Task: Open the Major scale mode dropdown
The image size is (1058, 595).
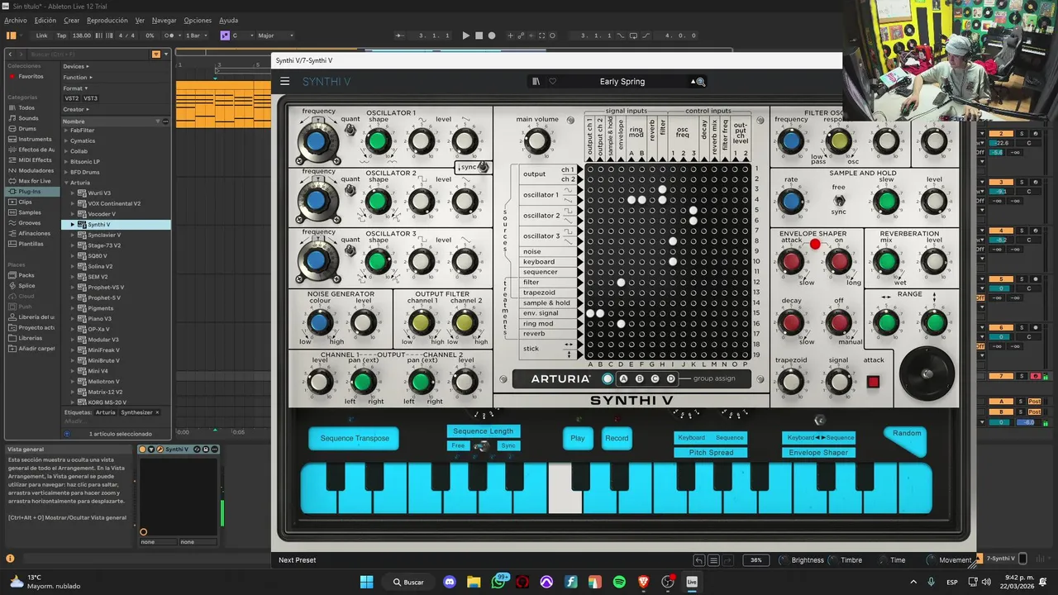Action: pyautogui.click(x=275, y=36)
